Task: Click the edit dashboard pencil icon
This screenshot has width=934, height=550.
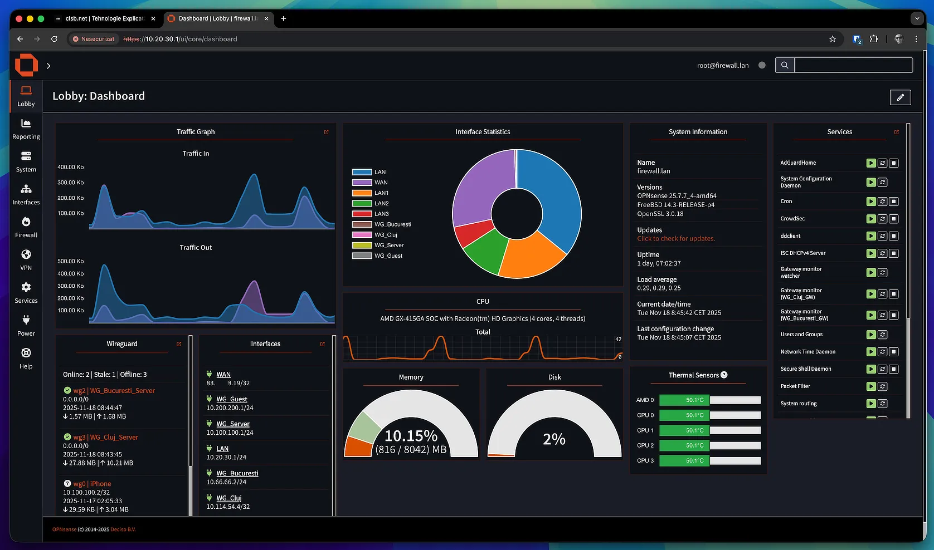Action: click(x=900, y=97)
